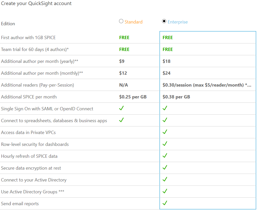Click 'Access data in Private VPCs' label
The height and width of the screenshot is (211, 258).
28,133
